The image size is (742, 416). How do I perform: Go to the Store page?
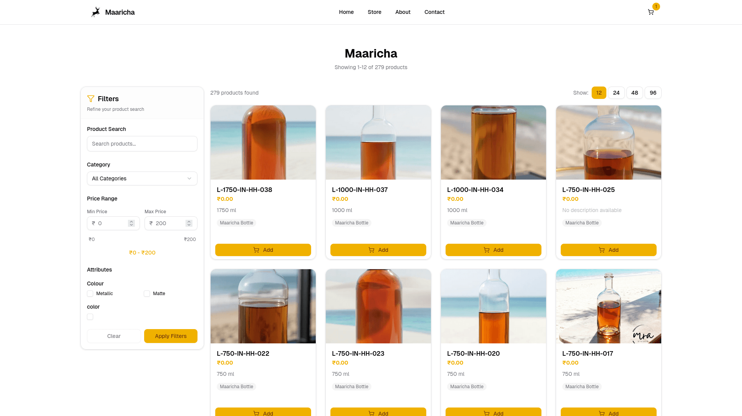click(374, 12)
